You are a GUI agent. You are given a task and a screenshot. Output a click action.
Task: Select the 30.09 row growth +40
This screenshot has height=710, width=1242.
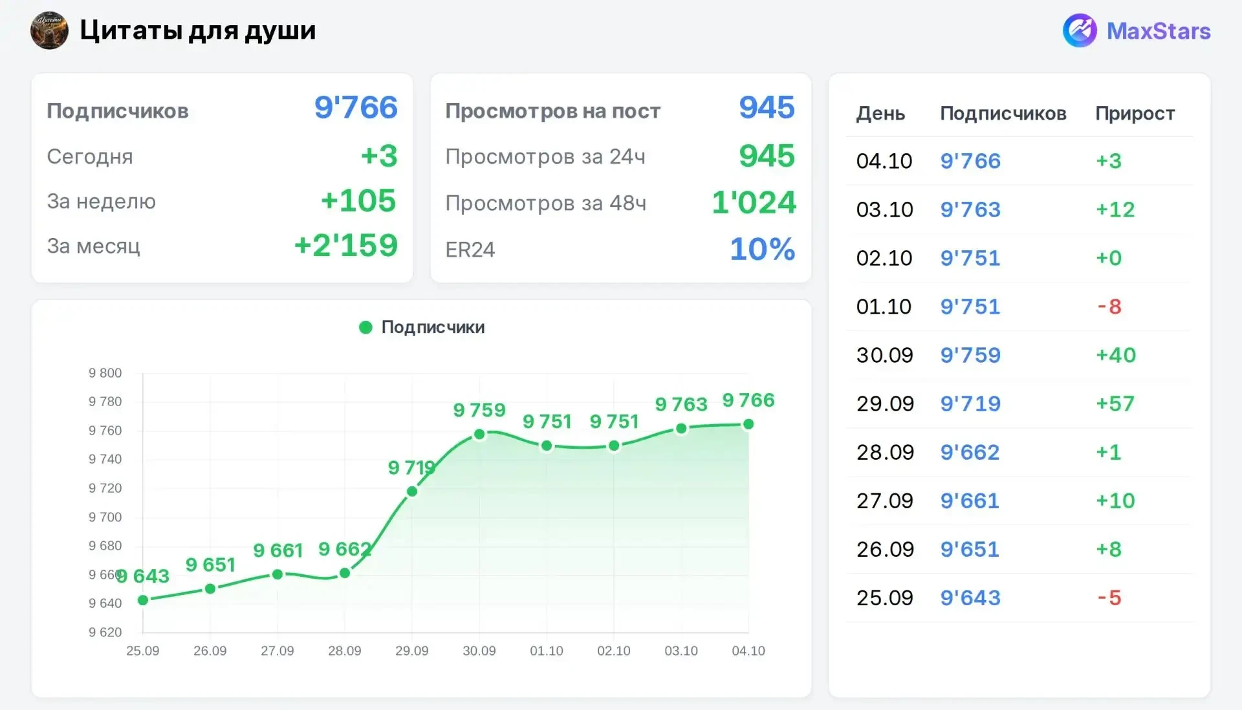point(1116,355)
